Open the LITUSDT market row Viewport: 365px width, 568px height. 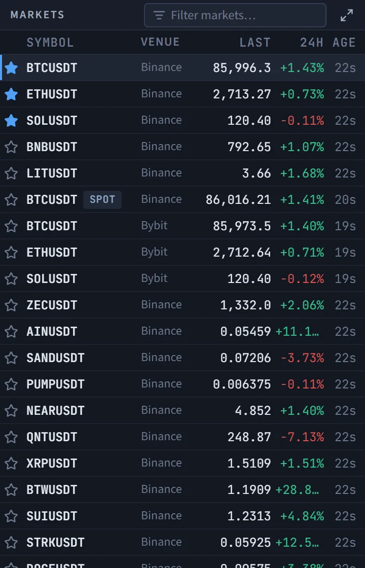(x=182, y=173)
